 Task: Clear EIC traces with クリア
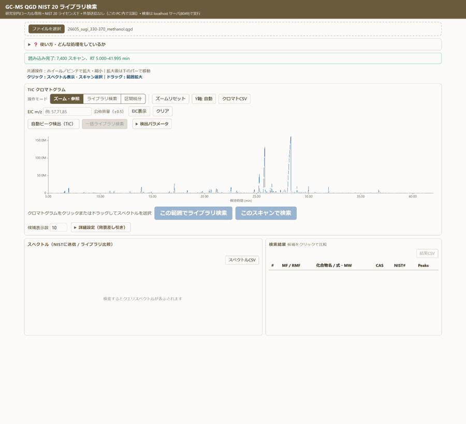[163, 111]
